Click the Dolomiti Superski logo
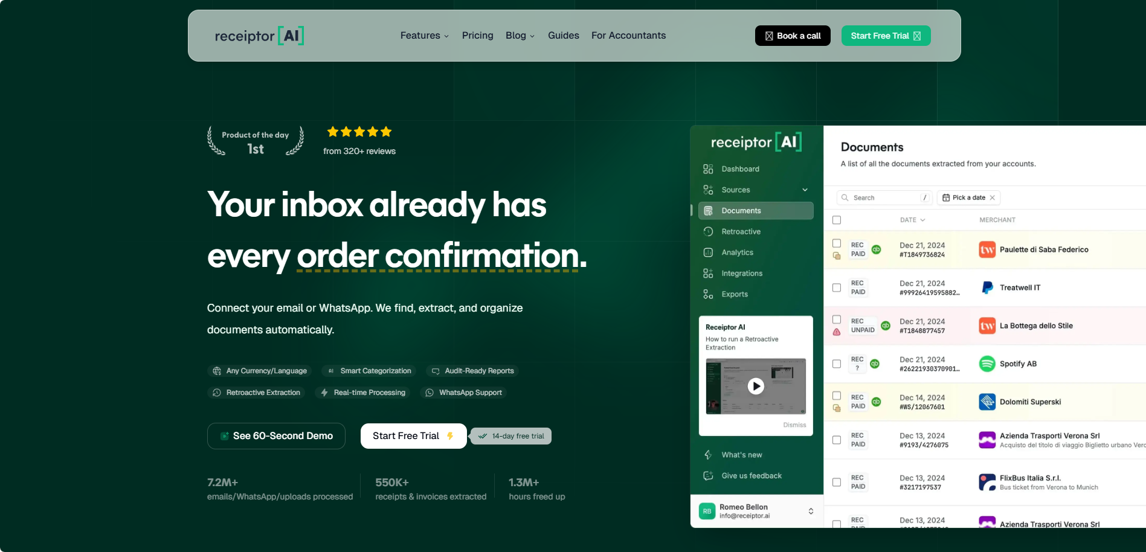The image size is (1146, 552). click(987, 402)
